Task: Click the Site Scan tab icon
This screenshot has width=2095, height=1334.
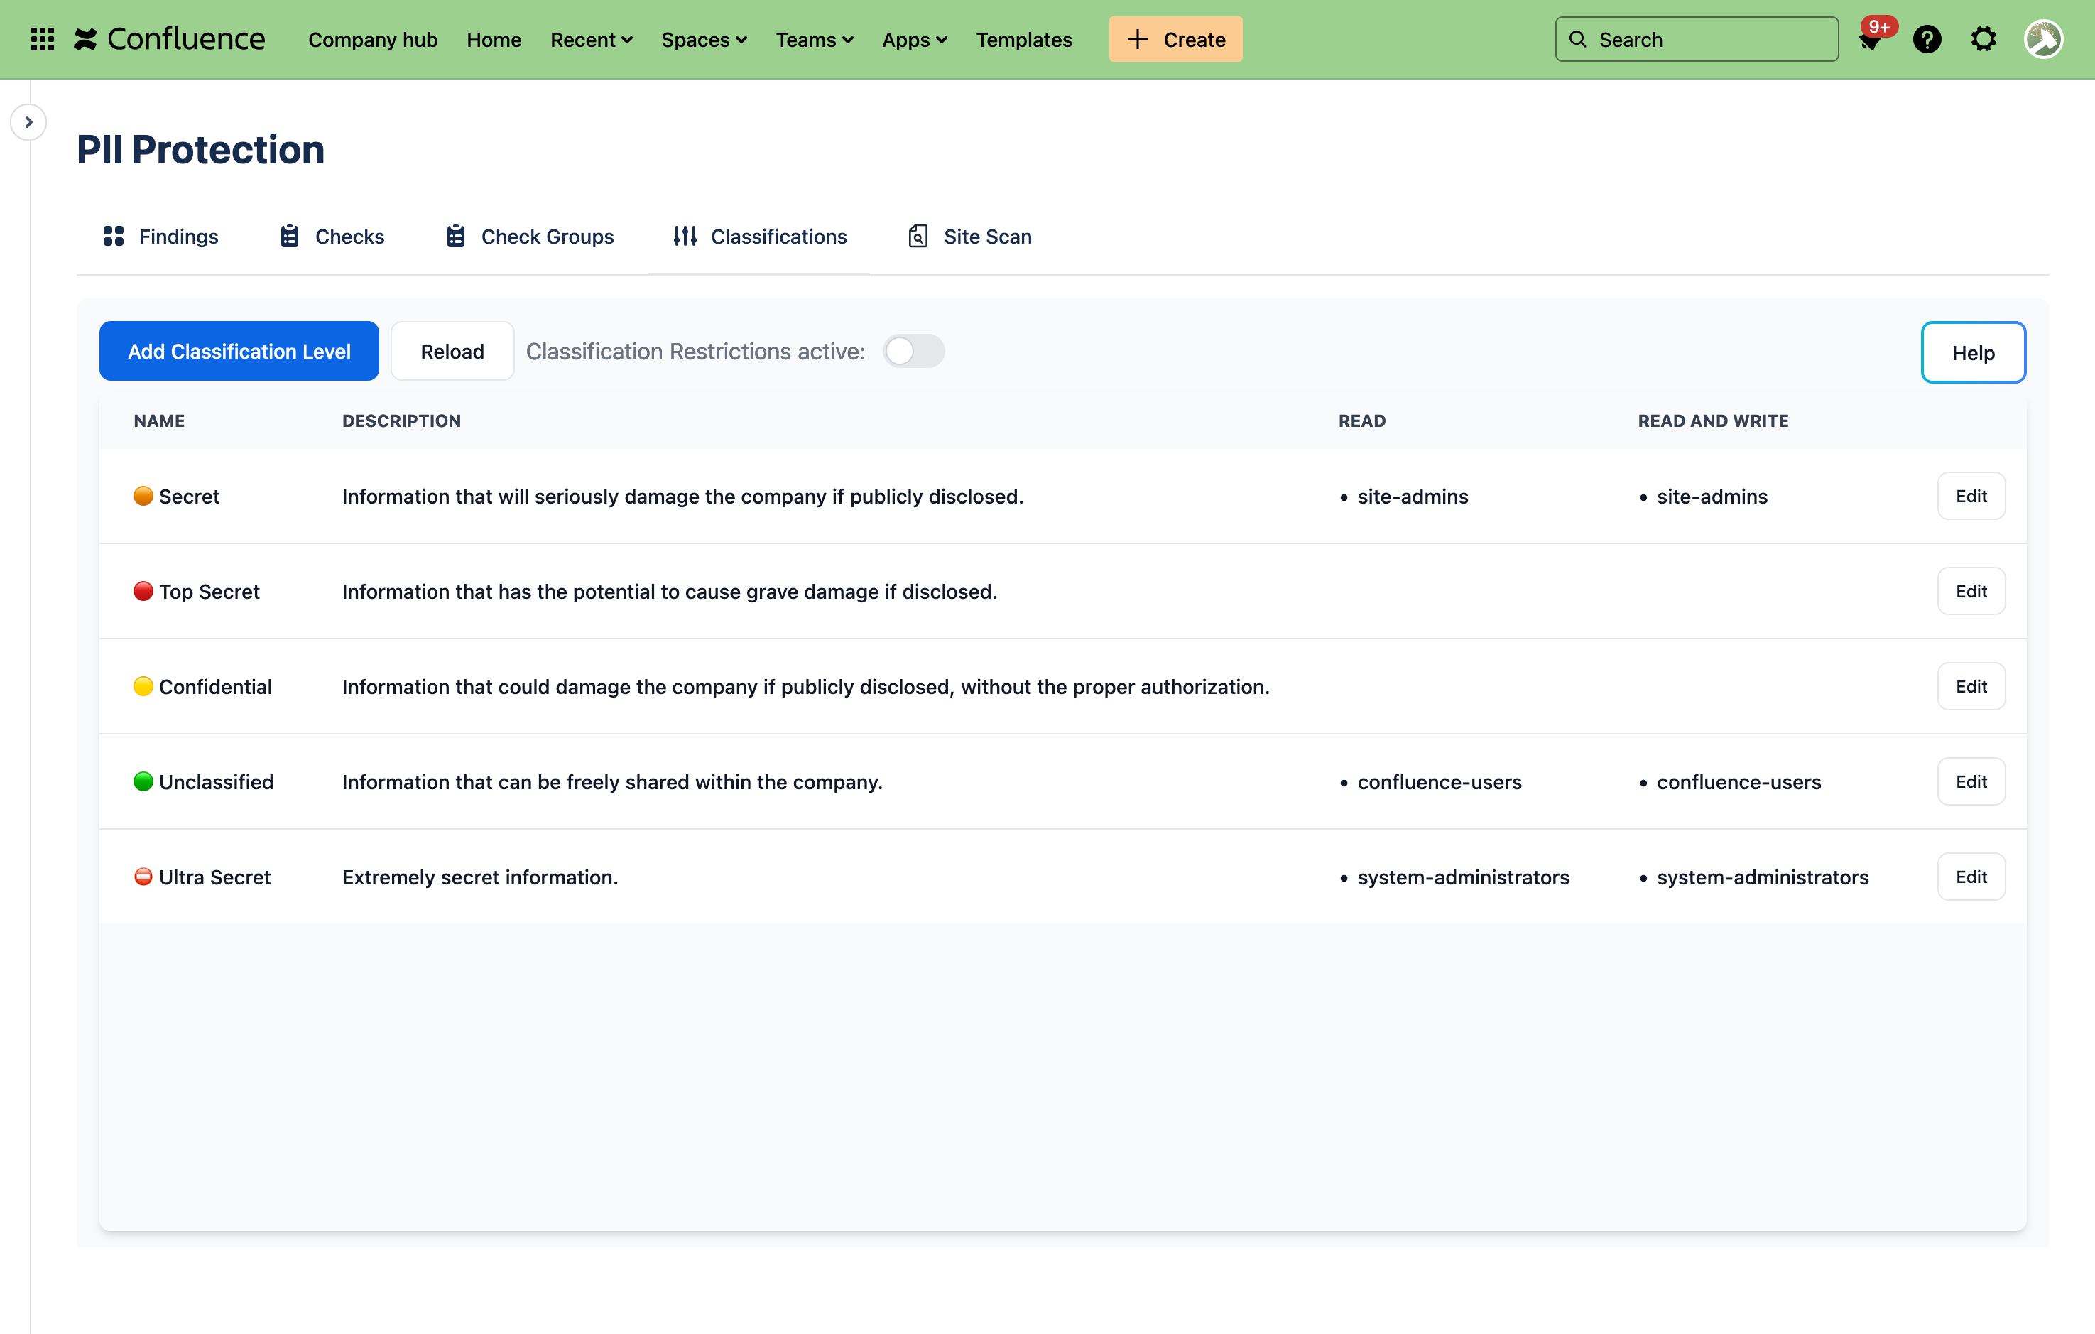Action: coord(919,235)
